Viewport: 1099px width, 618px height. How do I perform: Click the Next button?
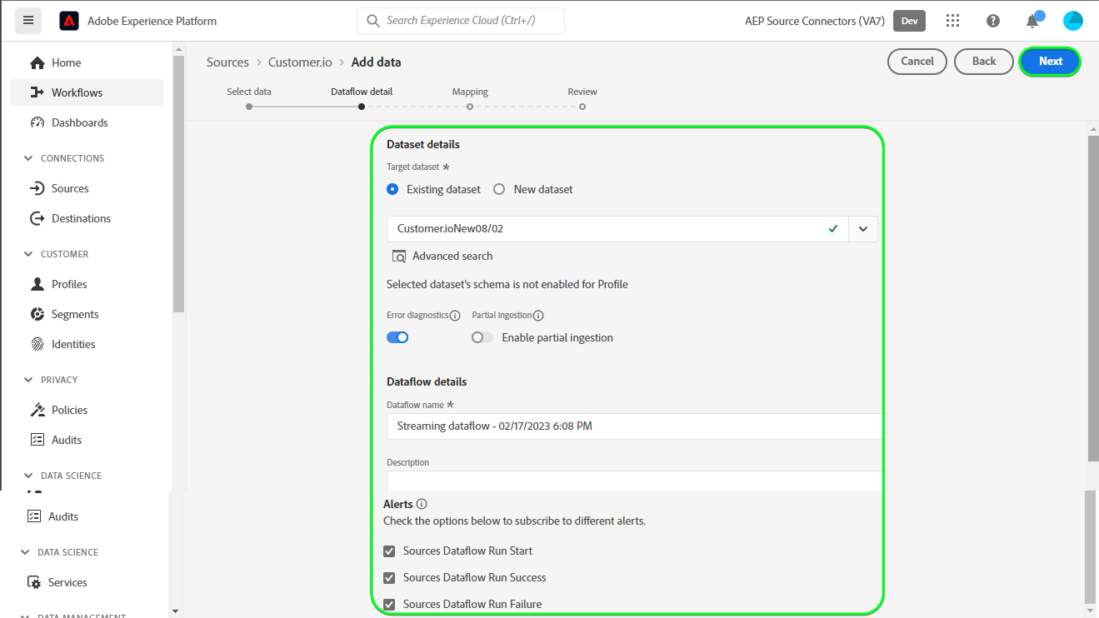(1050, 61)
